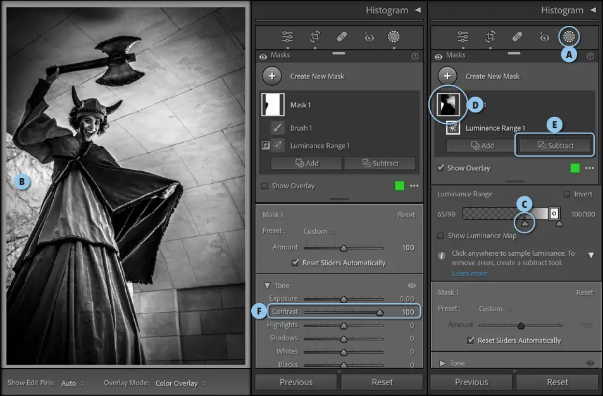The width and height of the screenshot is (603, 396).
Task: Select Luminance Range 1 below Brush 1
Action: 320,146
